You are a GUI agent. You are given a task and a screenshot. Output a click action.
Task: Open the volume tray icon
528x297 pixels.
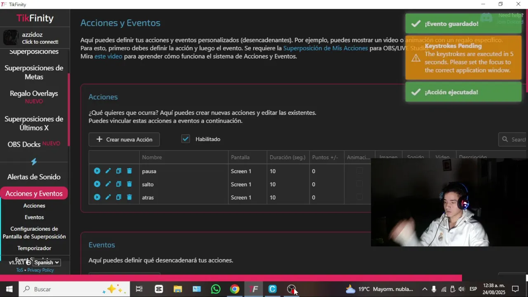461,289
